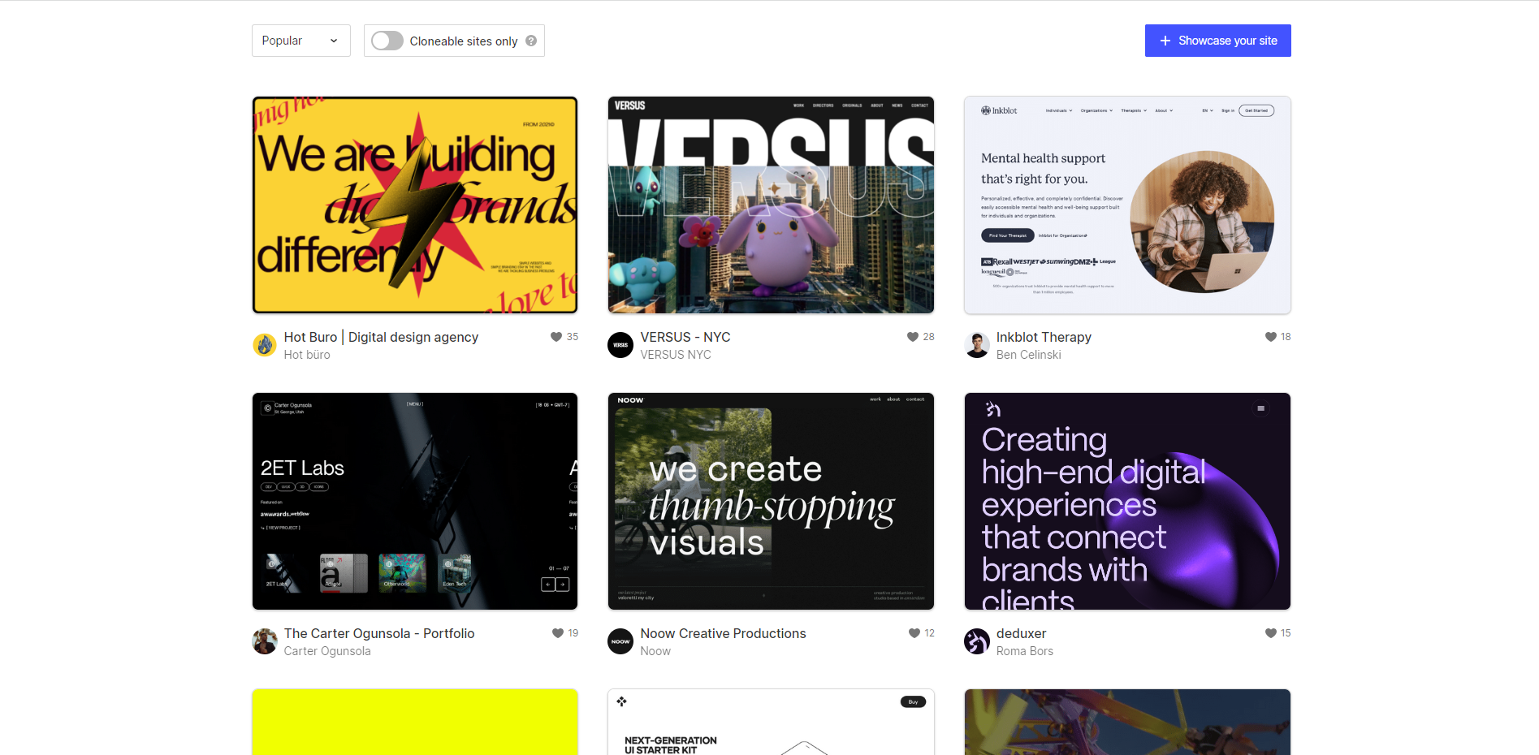Image resolution: width=1539 pixels, height=755 pixels.
Task: Click Roma Bors' profile avatar
Action: pos(977,641)
